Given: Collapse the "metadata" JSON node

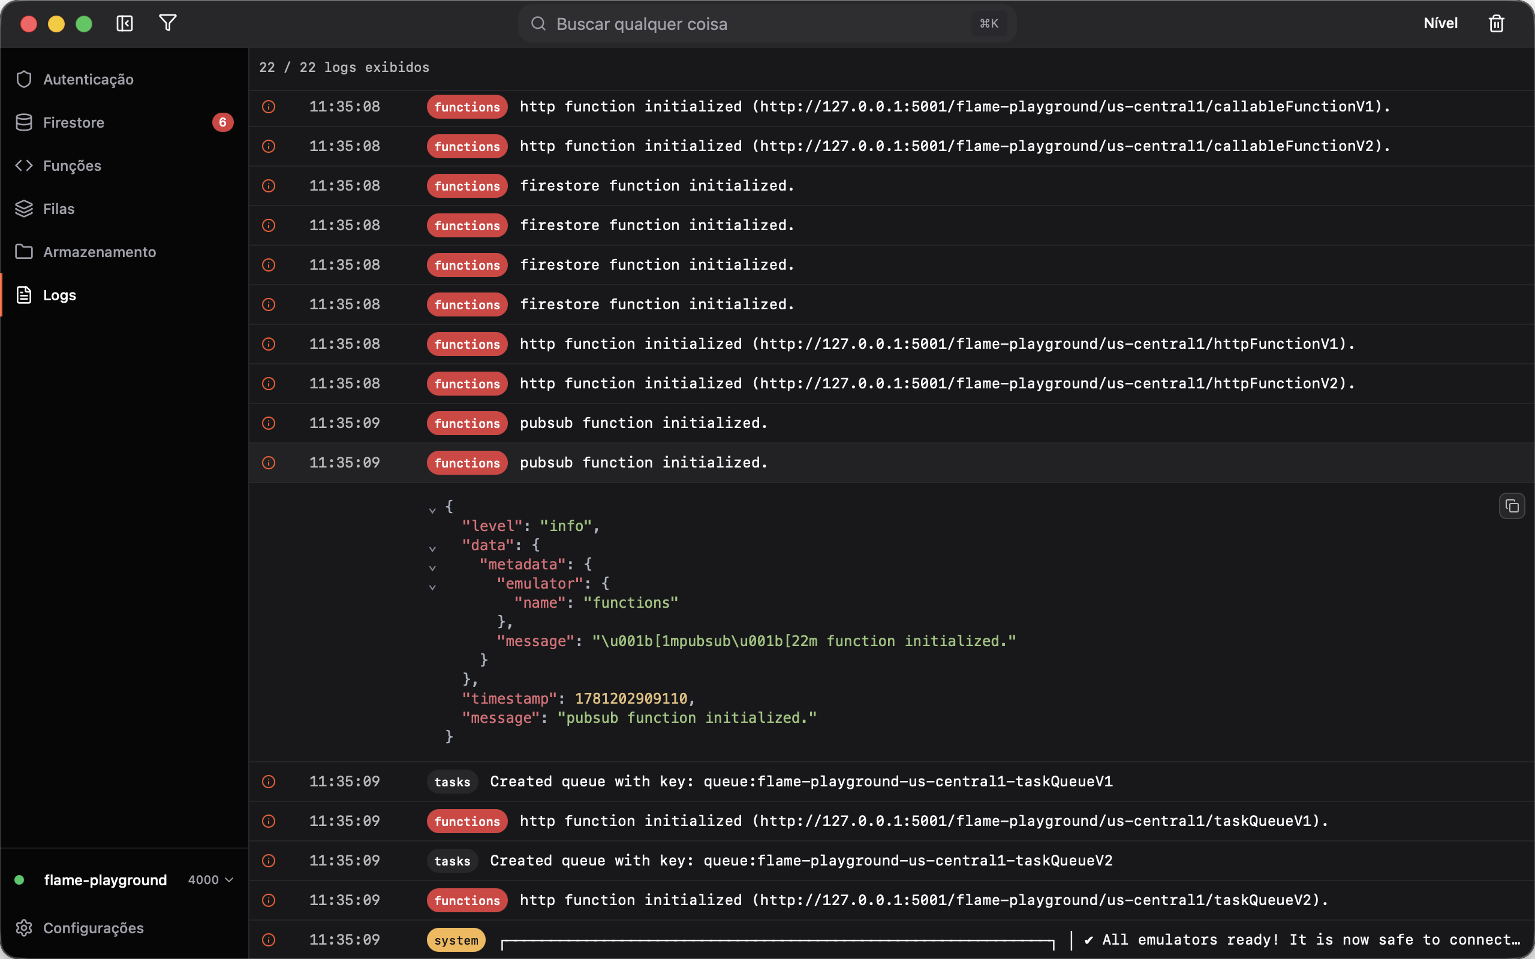Looking at the screenshot, I should [432, 567].
